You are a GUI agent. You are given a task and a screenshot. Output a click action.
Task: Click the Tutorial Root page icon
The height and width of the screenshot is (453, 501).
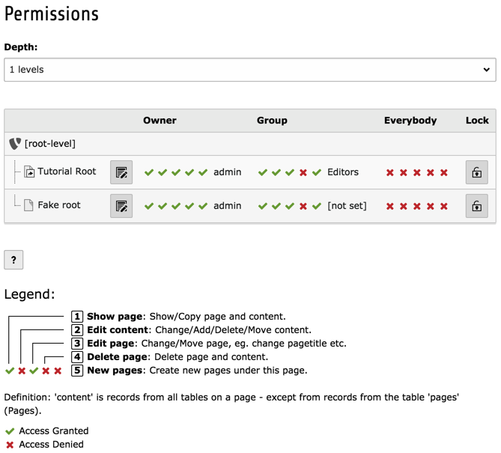pos(29,171)
